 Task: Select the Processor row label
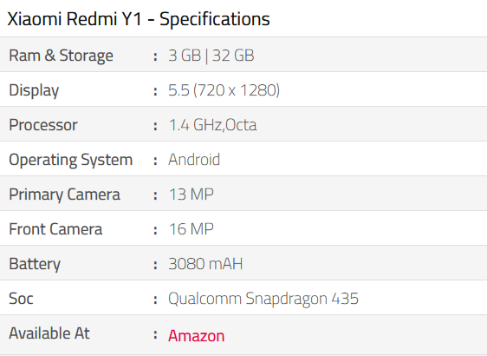(43, 125)
